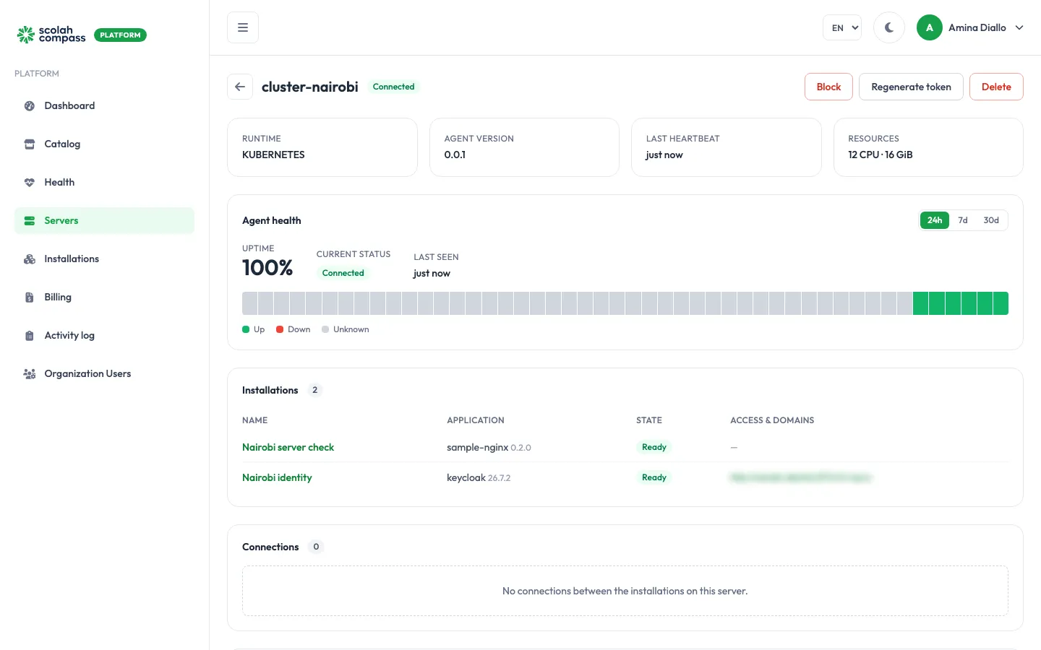Screen dimensions: 1041x650
Task: Go to Health in the sidebar
Action: click(x=104, y=183)
